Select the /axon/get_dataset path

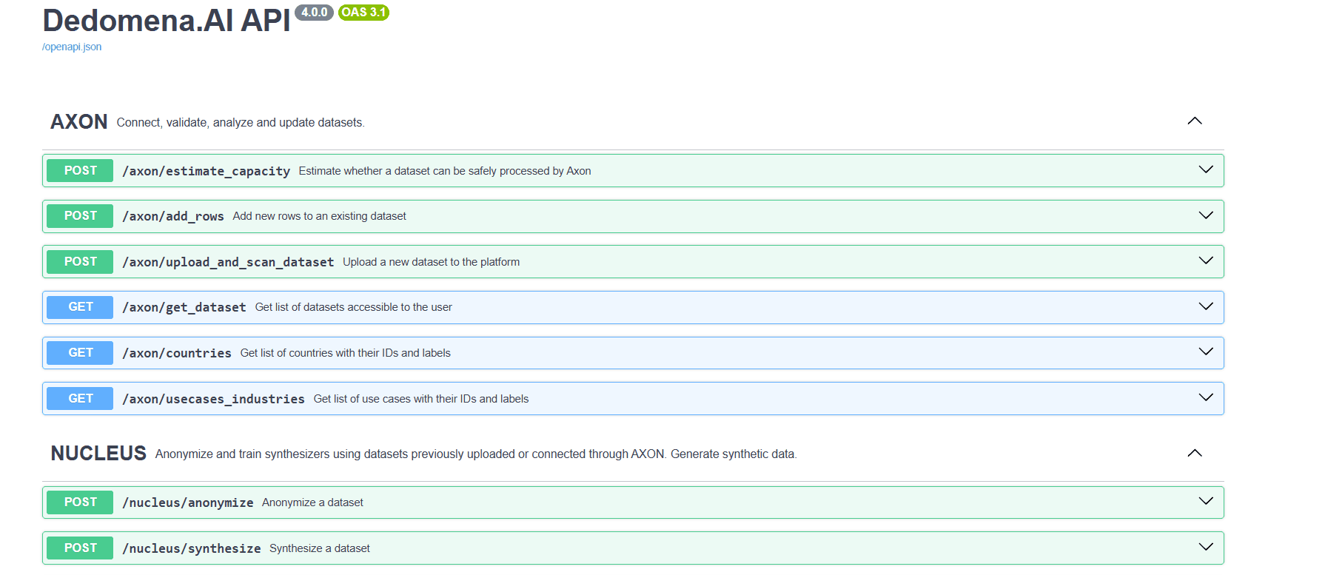click(x=184, y=307)
